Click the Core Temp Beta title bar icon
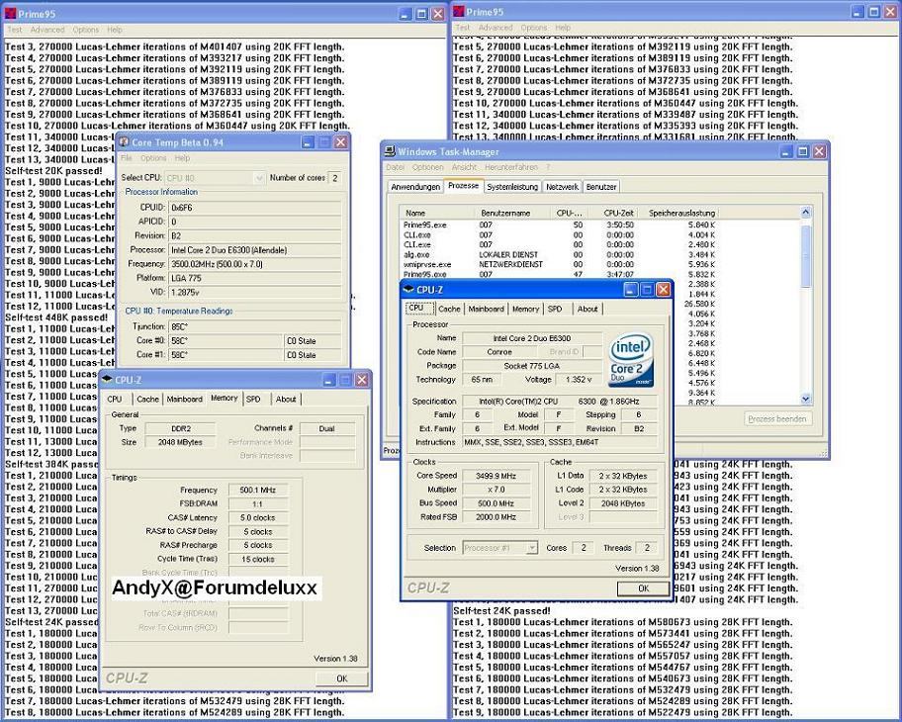 (x=124, y=141)
